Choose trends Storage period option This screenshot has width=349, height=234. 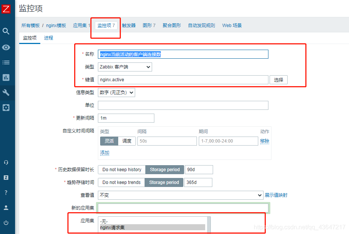click(x=164, y=182)
